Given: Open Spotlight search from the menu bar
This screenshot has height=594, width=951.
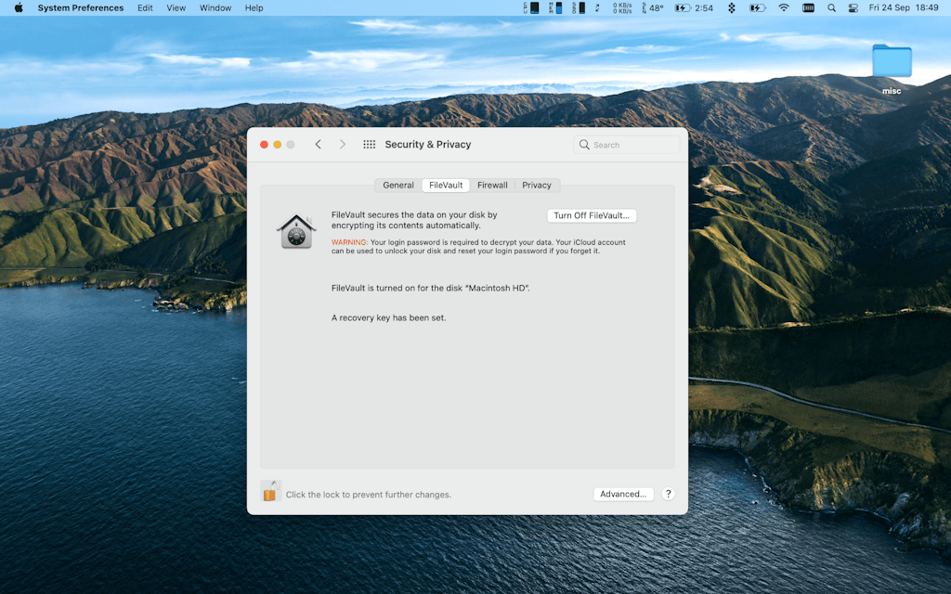Looking at the screenshot, I should 831,8.
